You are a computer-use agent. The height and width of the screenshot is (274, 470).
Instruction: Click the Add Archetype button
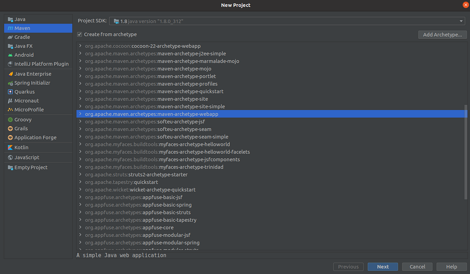(x=442, y=35)
